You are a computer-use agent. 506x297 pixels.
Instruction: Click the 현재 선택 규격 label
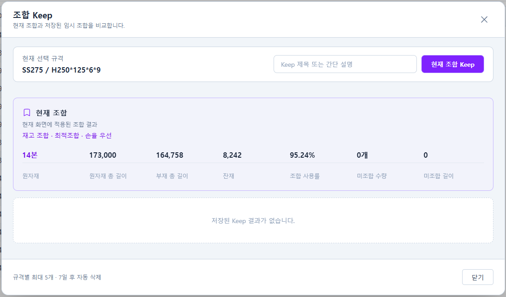tap(43, 58)
